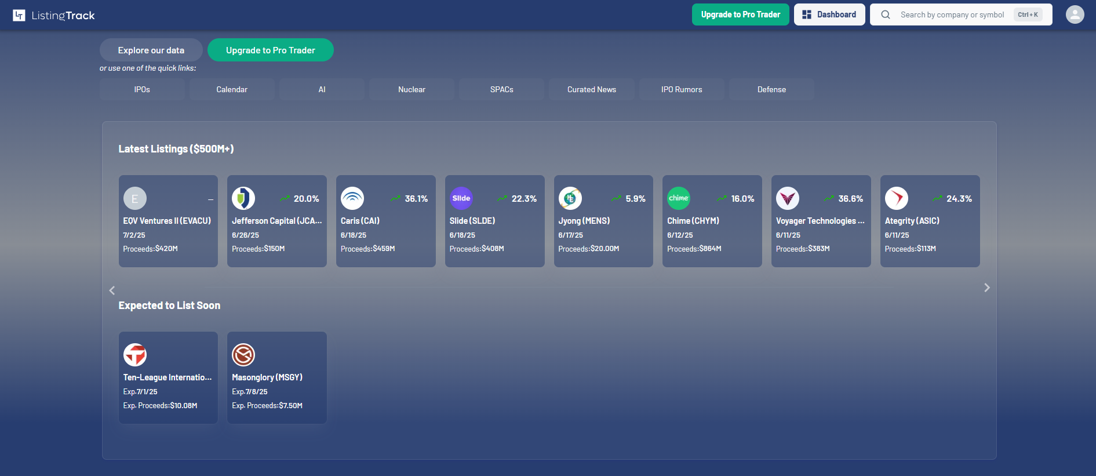
Task: Click the Explore our data button
Action: (x=151, y=50)
